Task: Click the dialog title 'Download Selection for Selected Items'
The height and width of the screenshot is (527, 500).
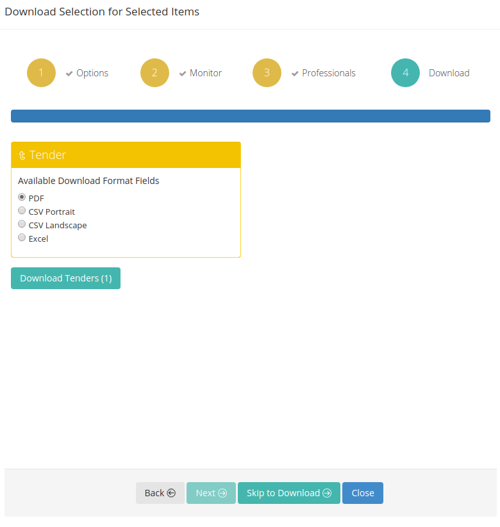Action: click(x=102, y=12)
